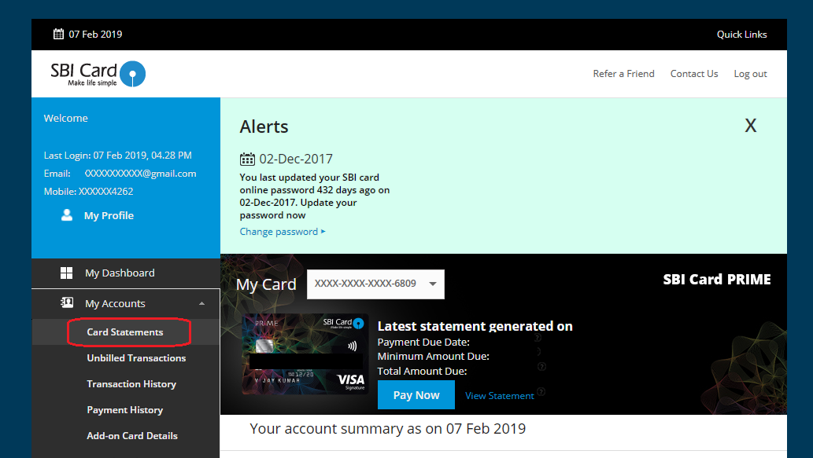Viewport: 813px width, 458px height.
Task: Open Unbilled Transactions
Action: [x=136, y=358]
